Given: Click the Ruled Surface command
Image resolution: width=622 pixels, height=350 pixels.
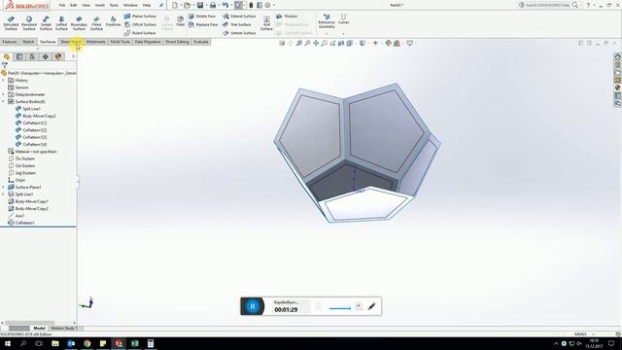Looking at the screenshot, I should click(x=140, y=33).
